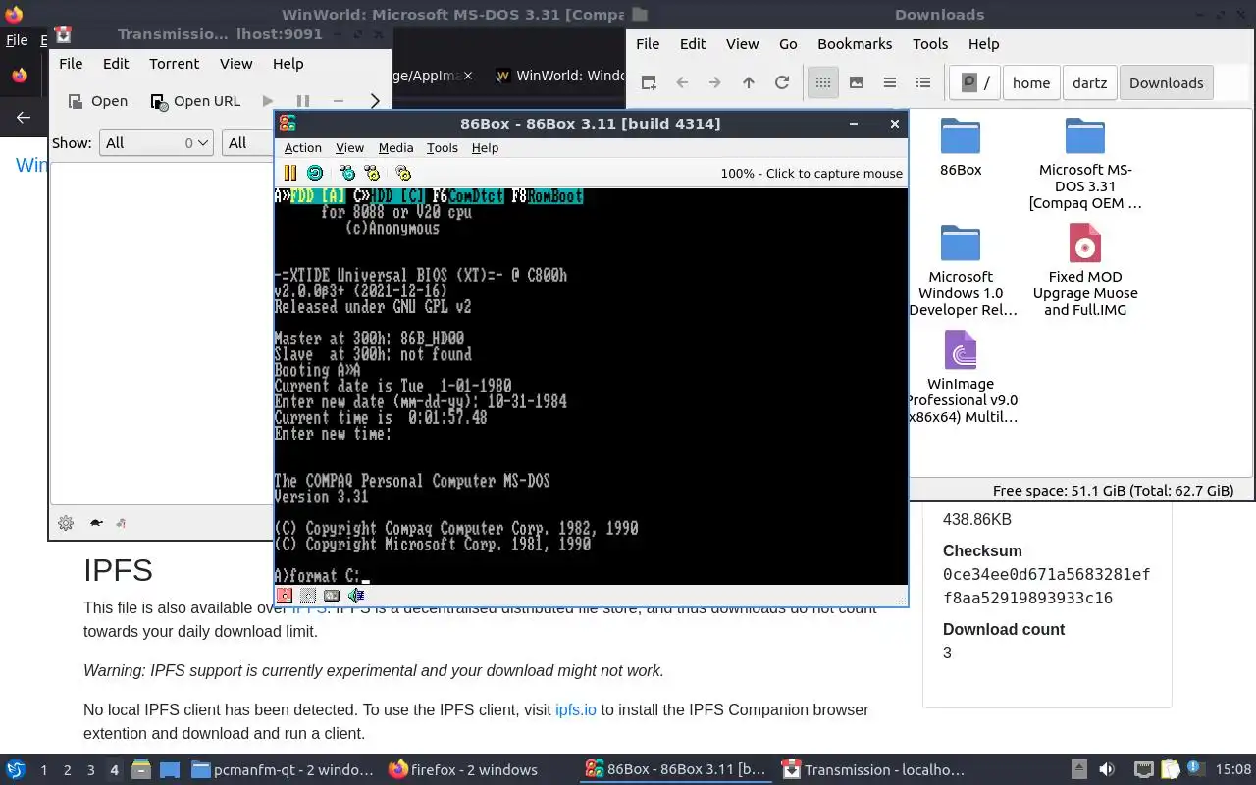Switch to workspace 3 on the taskbar
The width and height of the screenshot is (1256, 785).
click(x=91, y=770)
